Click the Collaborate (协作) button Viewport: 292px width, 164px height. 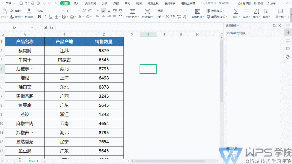coord(259,3)
